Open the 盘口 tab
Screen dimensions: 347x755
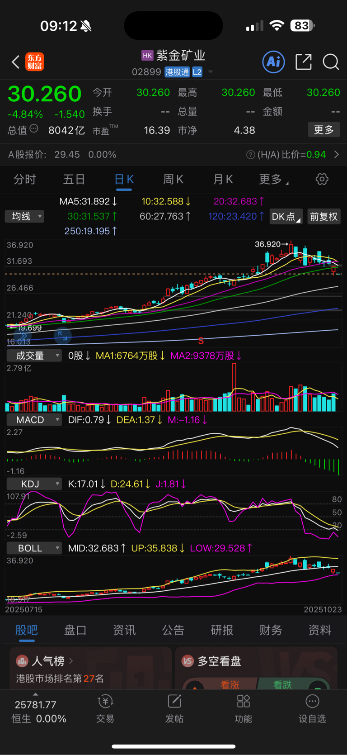pyautogui.click(x=75, y=630)
